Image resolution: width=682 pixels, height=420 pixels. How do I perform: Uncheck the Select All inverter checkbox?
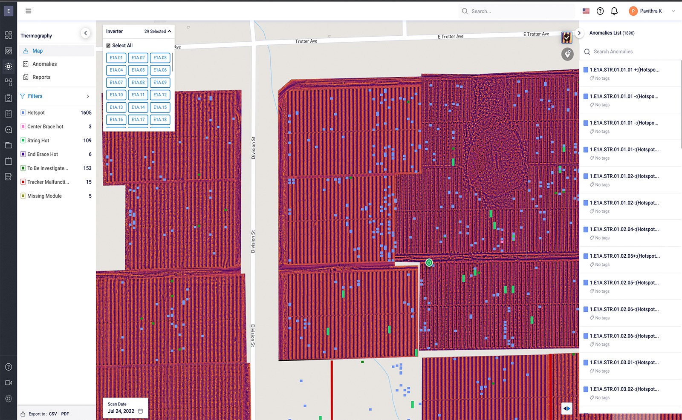tap(107, 45)
